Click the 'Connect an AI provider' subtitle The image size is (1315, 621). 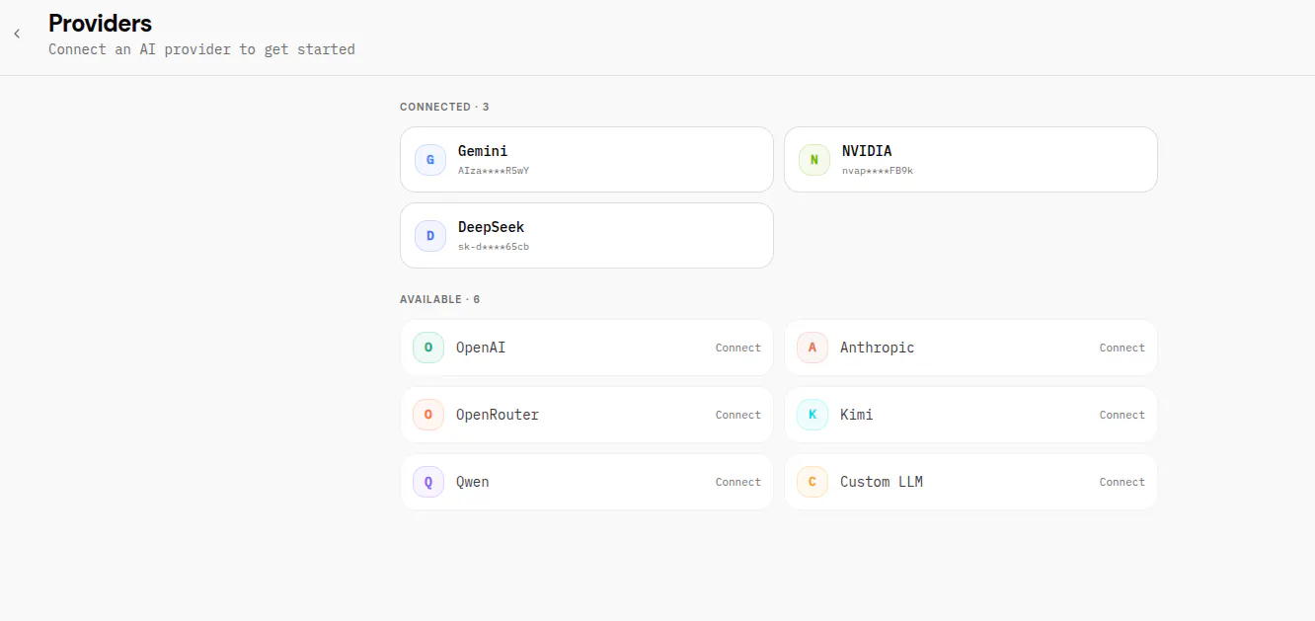point(201,49)
